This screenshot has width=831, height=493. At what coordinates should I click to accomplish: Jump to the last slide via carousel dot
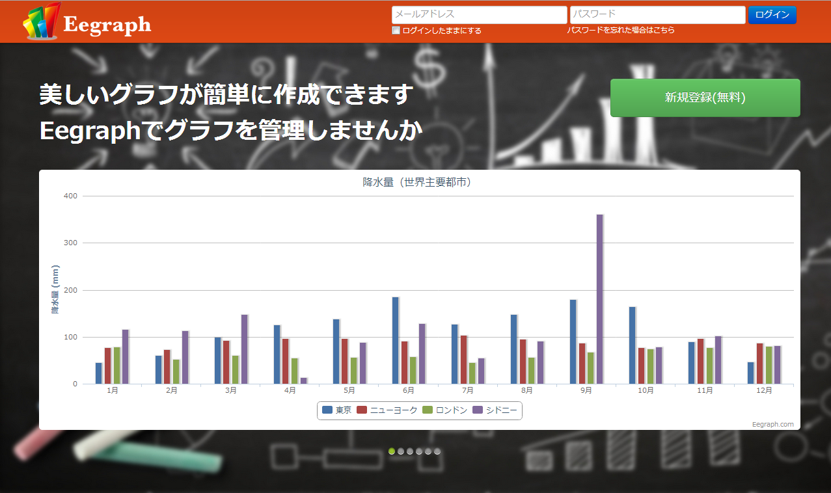tap(437, 451)
